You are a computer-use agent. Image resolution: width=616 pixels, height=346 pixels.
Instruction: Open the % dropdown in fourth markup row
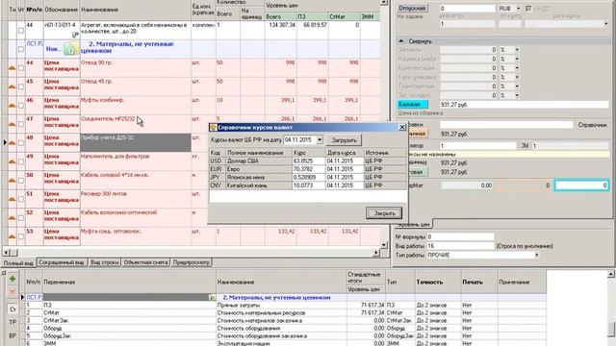click(x=517, y=77)
